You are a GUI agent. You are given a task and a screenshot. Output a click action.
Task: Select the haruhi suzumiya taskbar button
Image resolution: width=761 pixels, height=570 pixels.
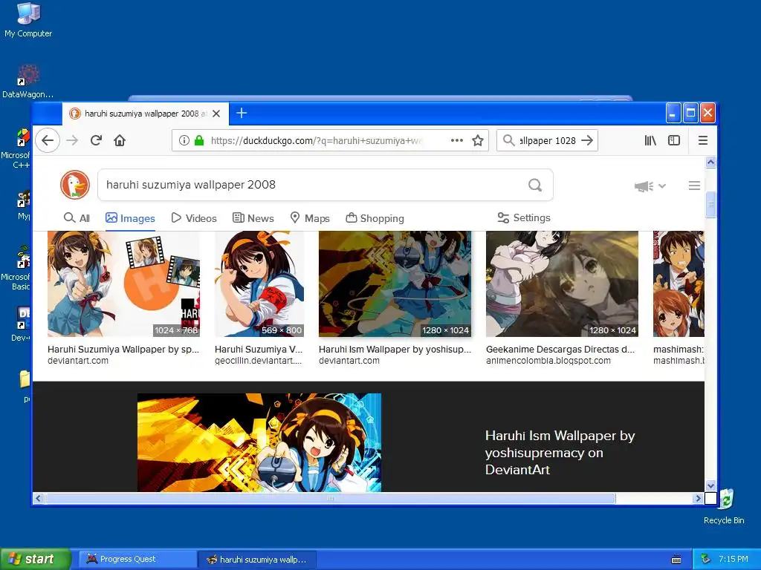point(257,560)
